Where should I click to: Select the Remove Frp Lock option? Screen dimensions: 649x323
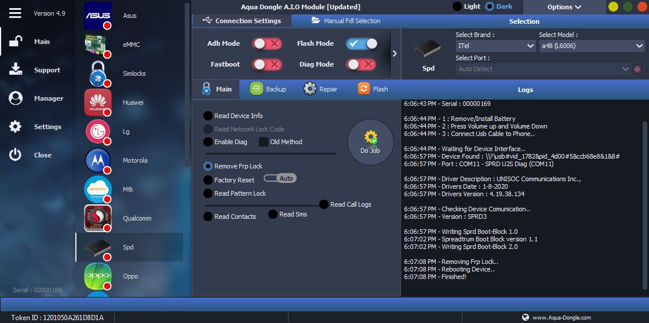[x=208, y=166]
